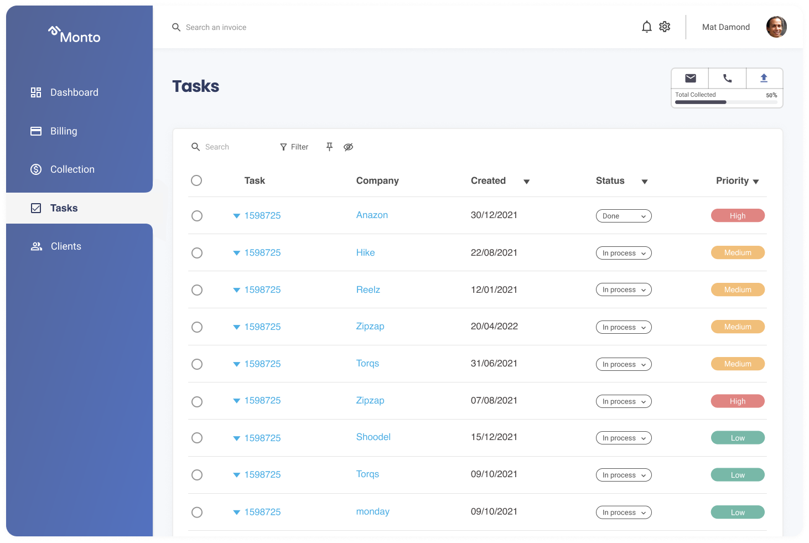Click the Dashboard grid icon
809x543 pixels.
[x=36, y=92]
